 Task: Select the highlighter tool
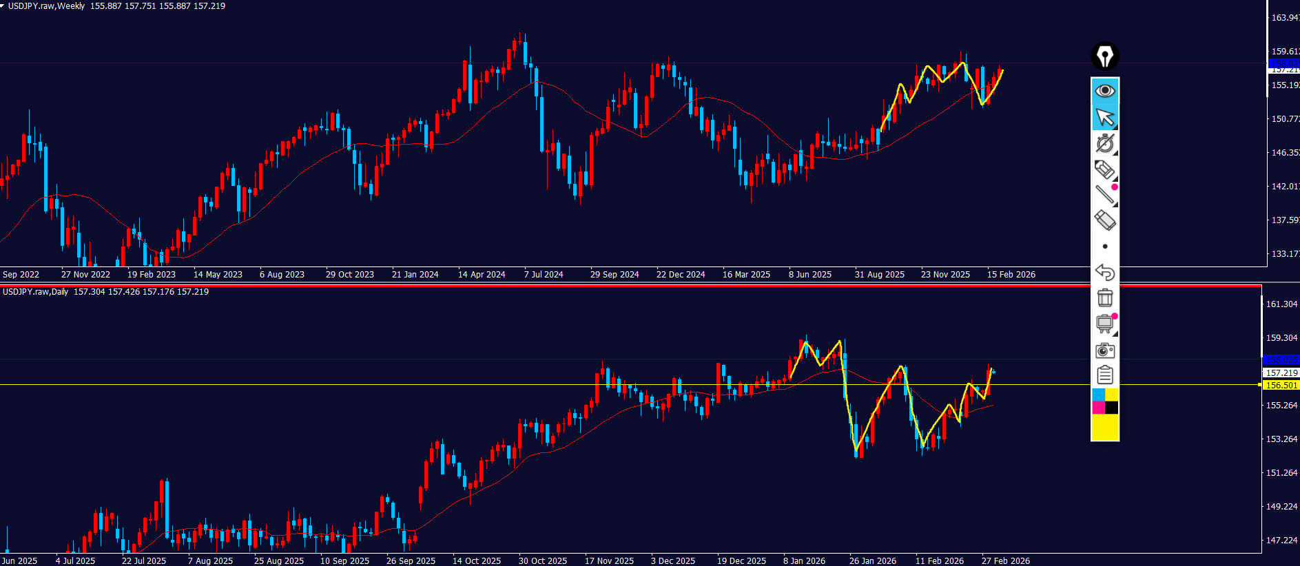[1104, 169]
